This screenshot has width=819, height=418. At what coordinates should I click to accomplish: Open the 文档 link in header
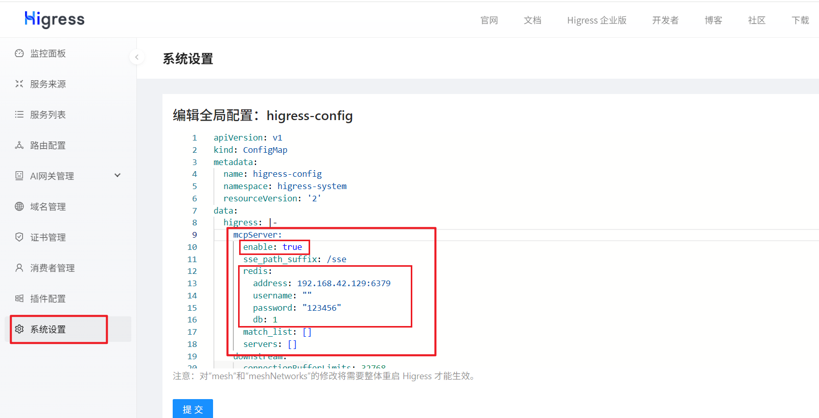[x=532, y=20]
